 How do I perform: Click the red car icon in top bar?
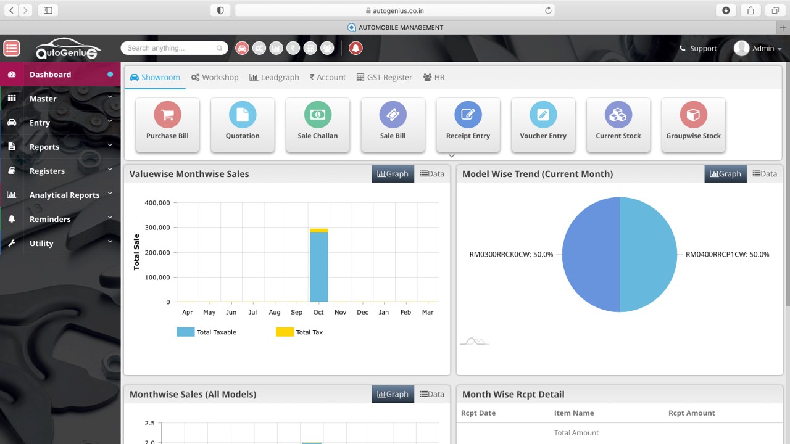[x=242, y=48]
